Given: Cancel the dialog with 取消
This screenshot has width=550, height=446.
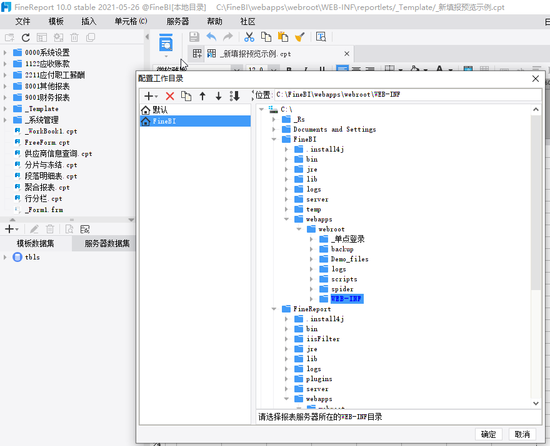Looking at the screenshot, I should click(x=522, y=434).
